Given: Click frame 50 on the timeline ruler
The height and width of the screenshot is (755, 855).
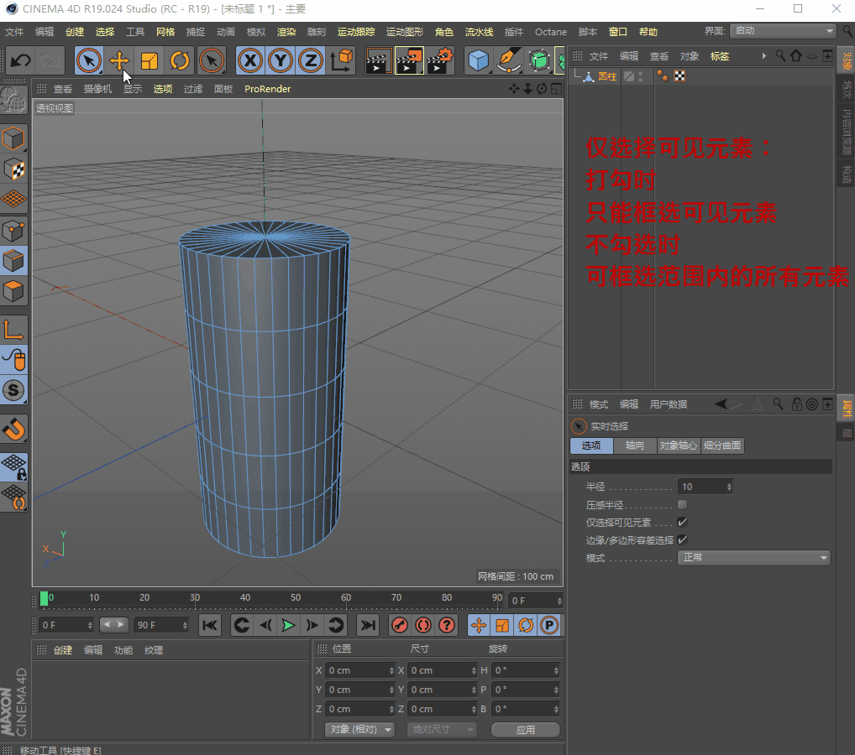Looking at the screenshot, I should (x=296, y=599).
